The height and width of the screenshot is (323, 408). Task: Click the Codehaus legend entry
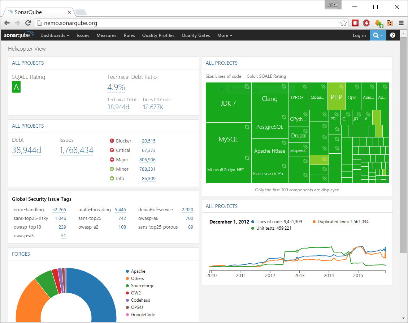(138, 300)
